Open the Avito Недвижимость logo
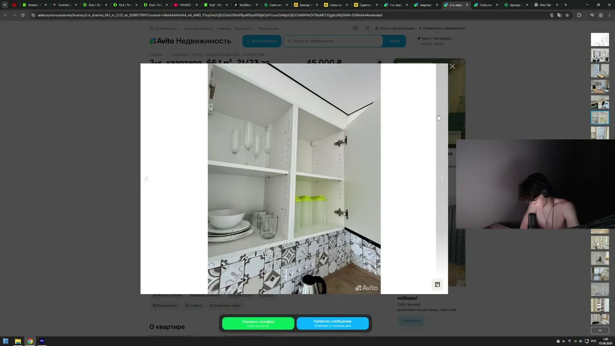The image size is (615, 346). click(190, 41)
